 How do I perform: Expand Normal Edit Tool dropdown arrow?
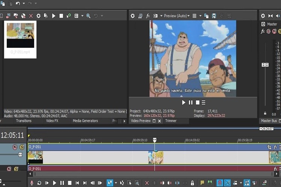tap(116, 183)
